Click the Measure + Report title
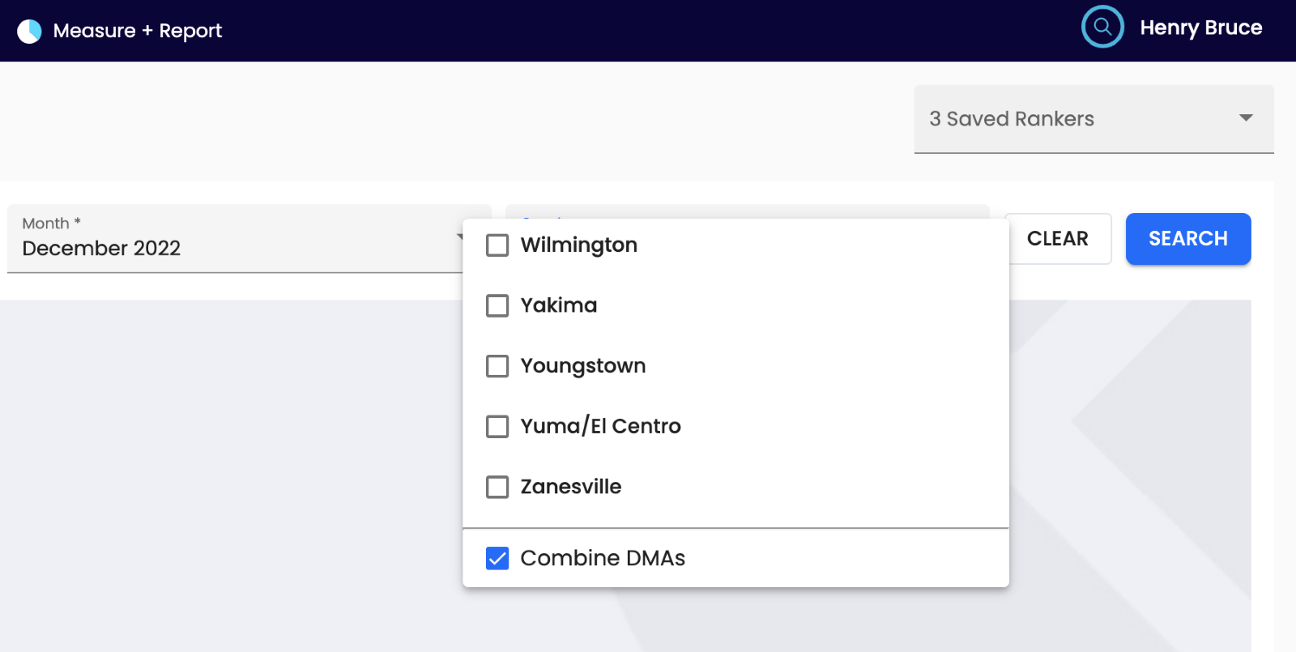The image size is (1296, 652). click(x=138, y=31)
